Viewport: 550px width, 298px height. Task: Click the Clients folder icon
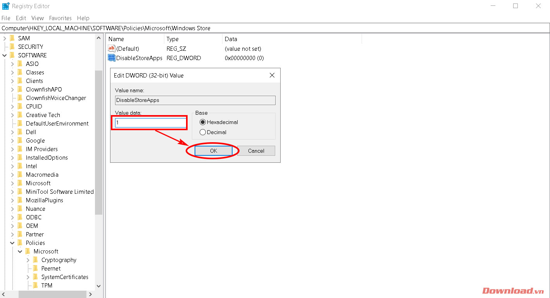(20, 81)
